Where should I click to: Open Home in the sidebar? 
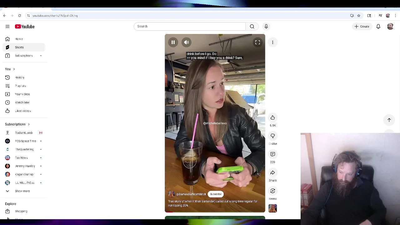(24, 39)
